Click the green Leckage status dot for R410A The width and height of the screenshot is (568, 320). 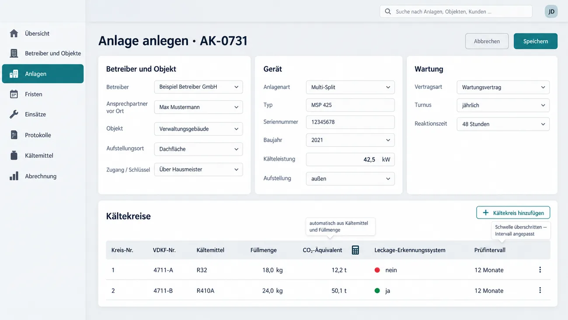pyautogui.click(x=377, y=291)
